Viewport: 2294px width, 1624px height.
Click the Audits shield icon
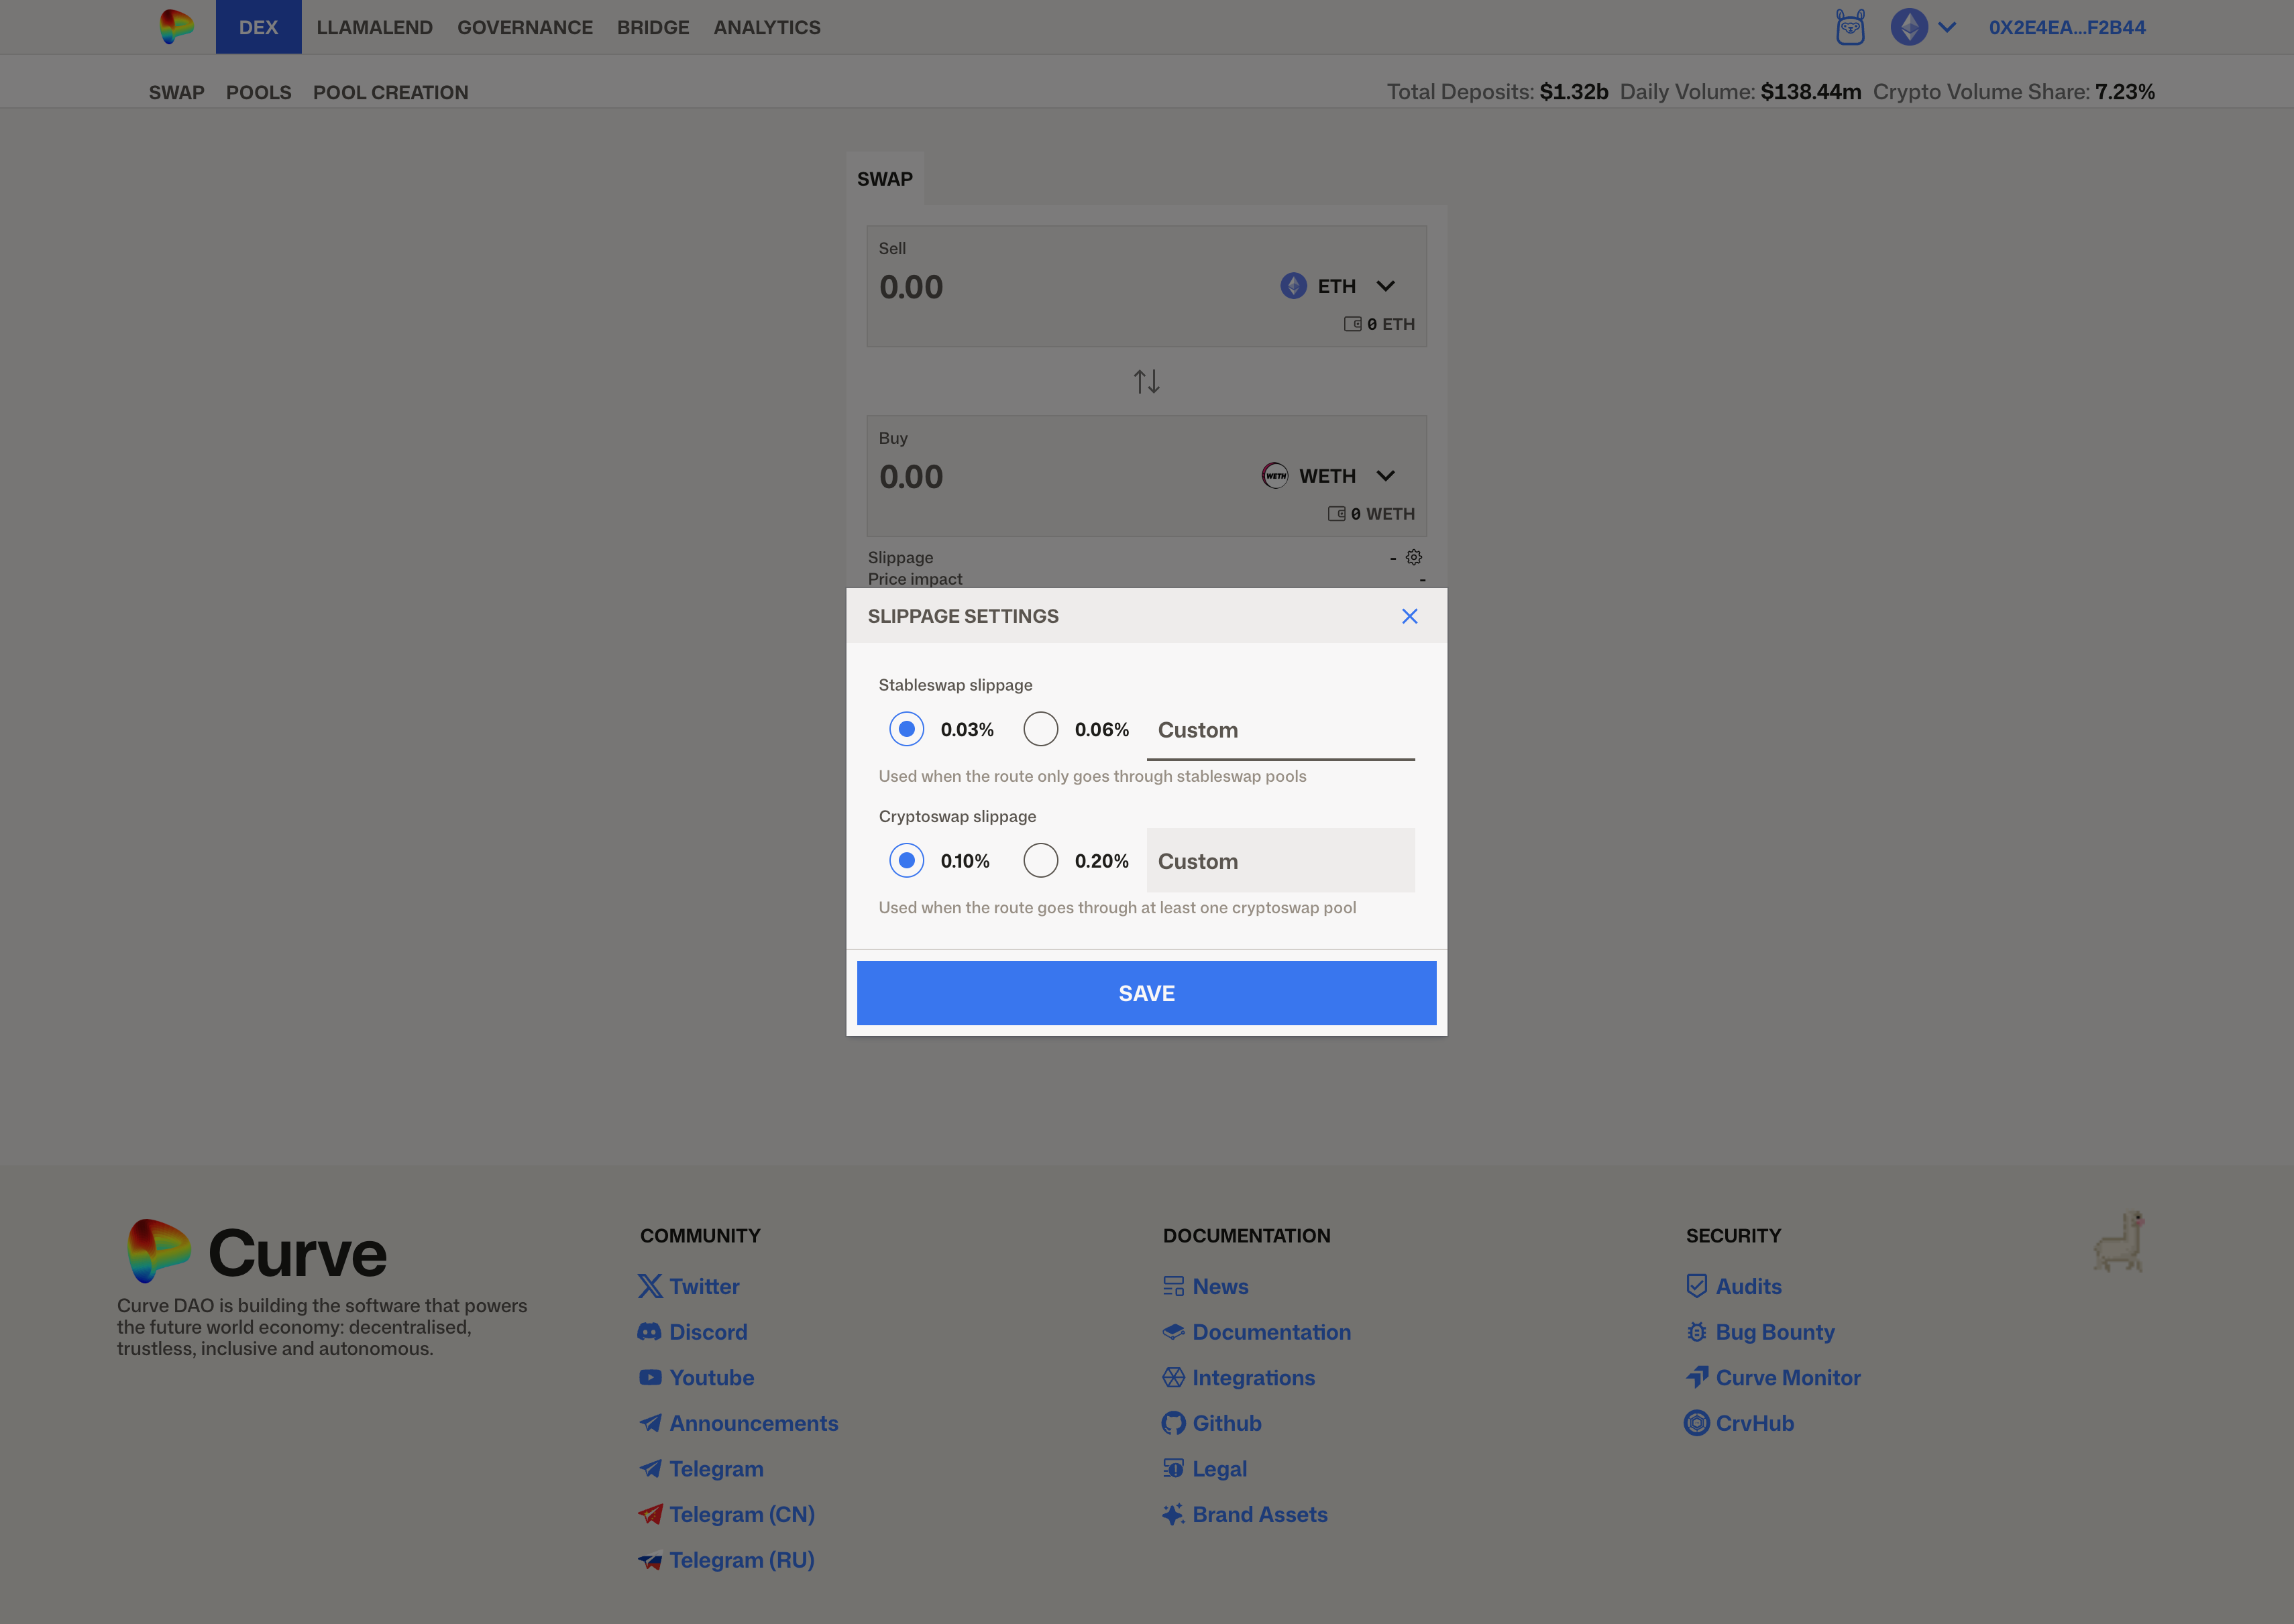click(x=1697, y=1286)
